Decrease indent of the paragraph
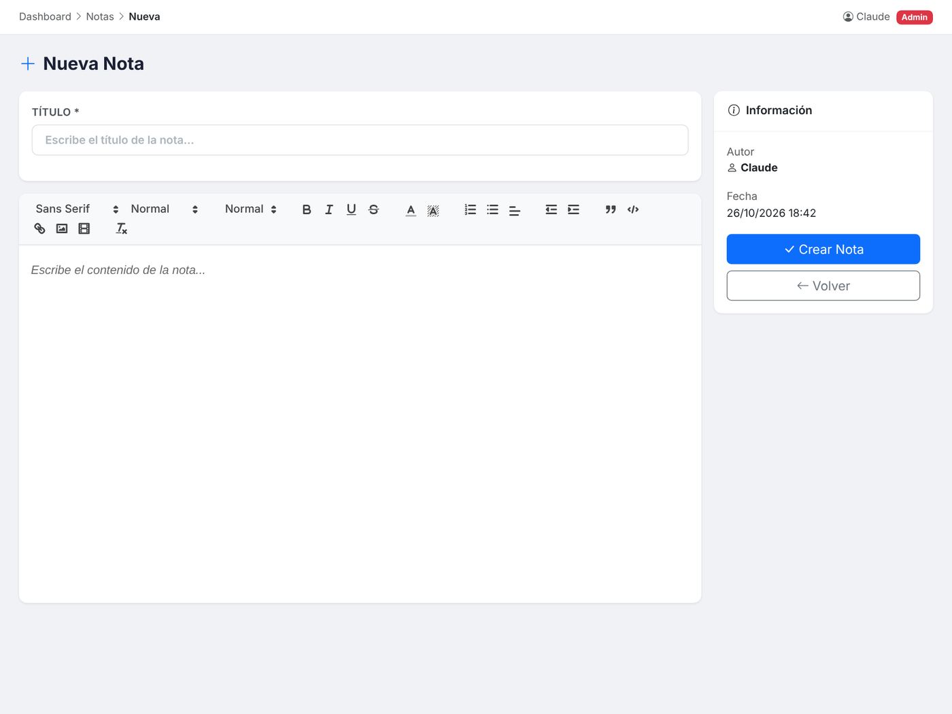This screenshot has width=952, height=714. (x=551, y=209)
